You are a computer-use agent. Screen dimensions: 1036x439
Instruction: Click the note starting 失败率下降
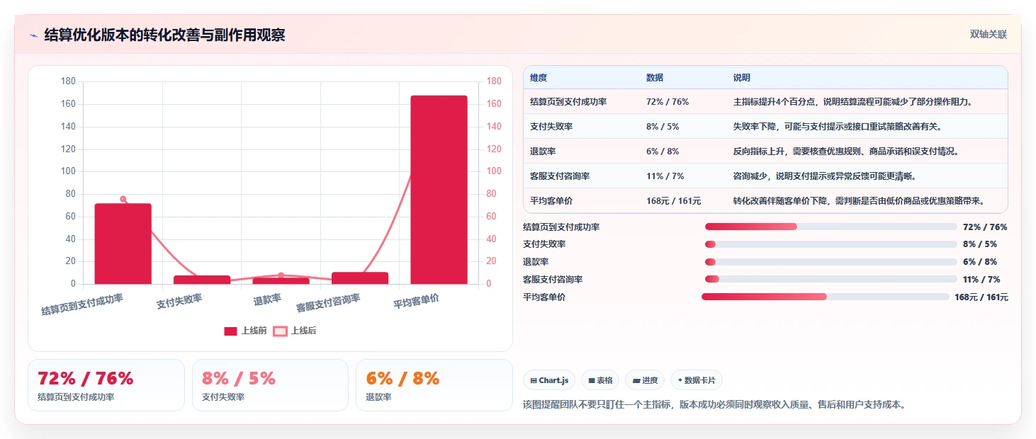[x=837, y=127]
